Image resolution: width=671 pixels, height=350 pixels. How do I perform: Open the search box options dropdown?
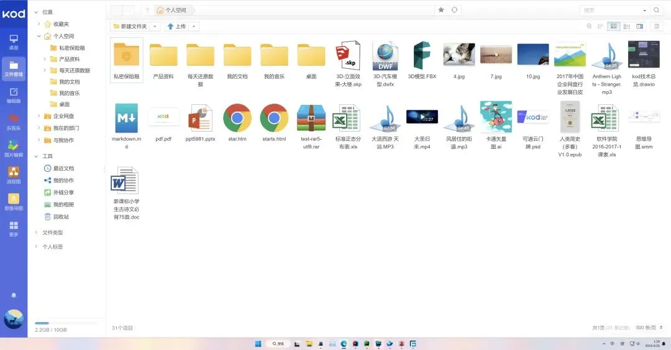coord(644,11)
